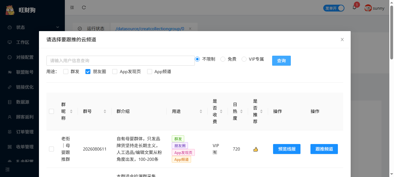Viewport: 394px width, 177px height.
Task: Sort by 是否收费 column arrows
Action: [221, 111]
